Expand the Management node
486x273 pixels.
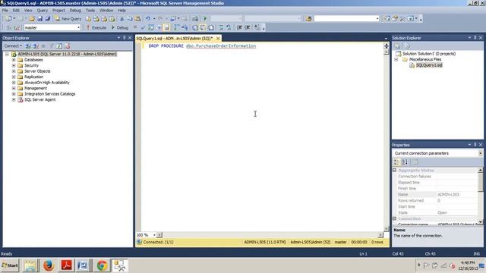(x=14, y=88)
